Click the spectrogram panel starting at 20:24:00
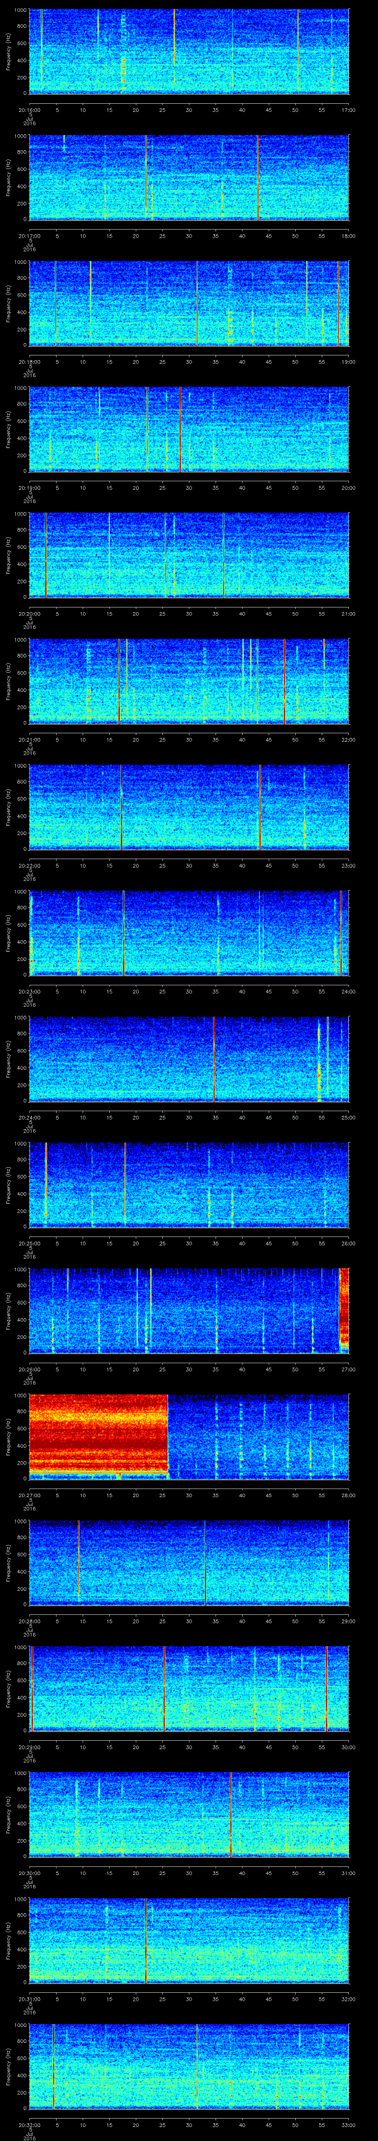The width and height of the screenshot is (378, 2141). click(x=189, y=1059)
